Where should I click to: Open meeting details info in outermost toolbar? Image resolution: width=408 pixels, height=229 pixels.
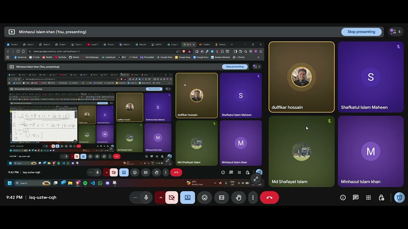(343, 198)
